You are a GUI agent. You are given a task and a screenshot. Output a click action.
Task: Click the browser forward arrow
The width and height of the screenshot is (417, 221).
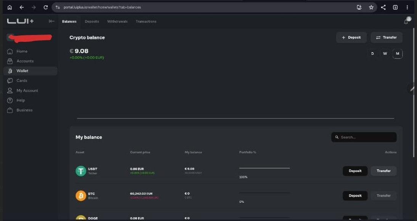(x=34, y=8)
